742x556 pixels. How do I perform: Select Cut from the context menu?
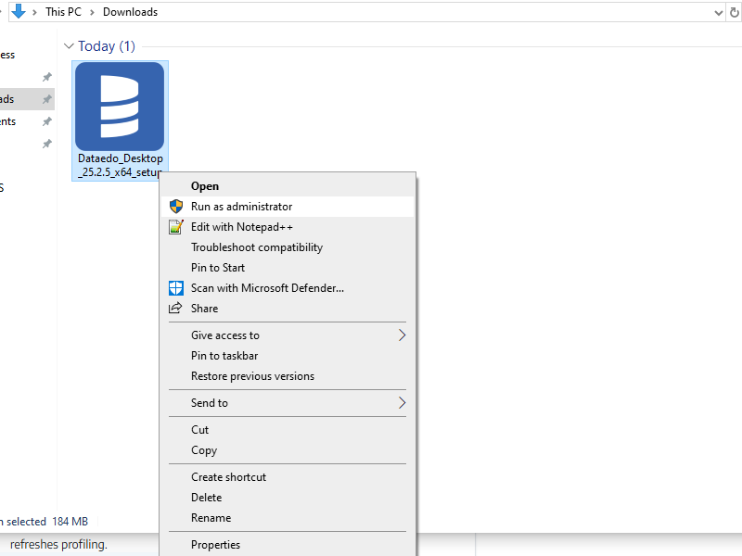[288, 430]
